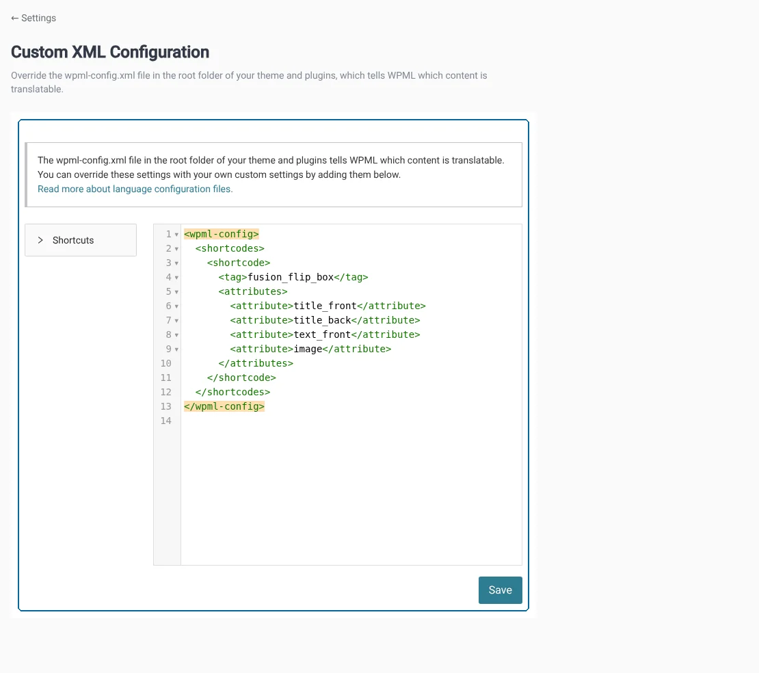Open 'Read more about language configuration files' link
Image resolution: width=759 pixels, height=673 pixels.
[135, 189]
